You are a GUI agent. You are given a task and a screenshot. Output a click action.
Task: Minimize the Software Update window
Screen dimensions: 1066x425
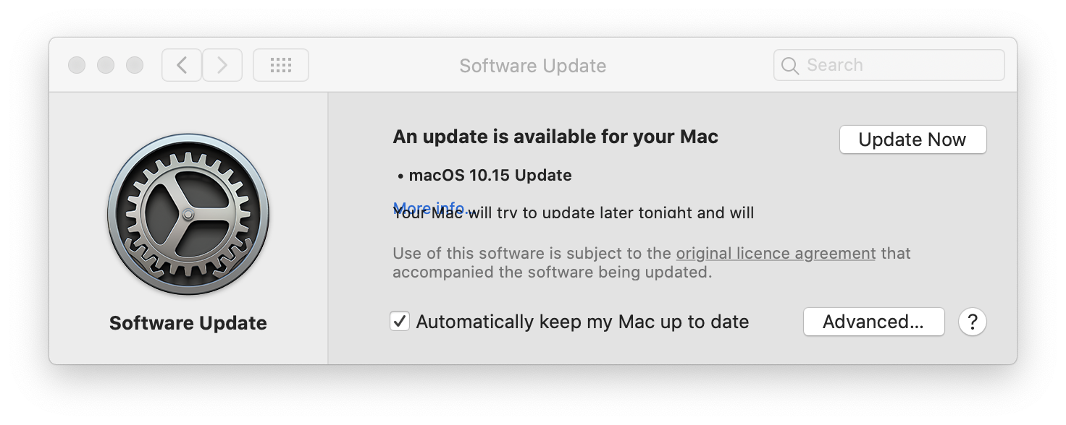pyautogui.click(x=106, y=66)
